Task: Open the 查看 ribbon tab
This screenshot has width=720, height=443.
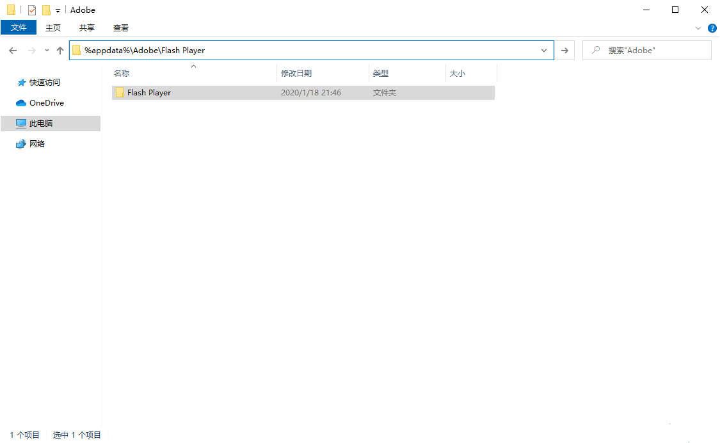Action: click(121, 28)
